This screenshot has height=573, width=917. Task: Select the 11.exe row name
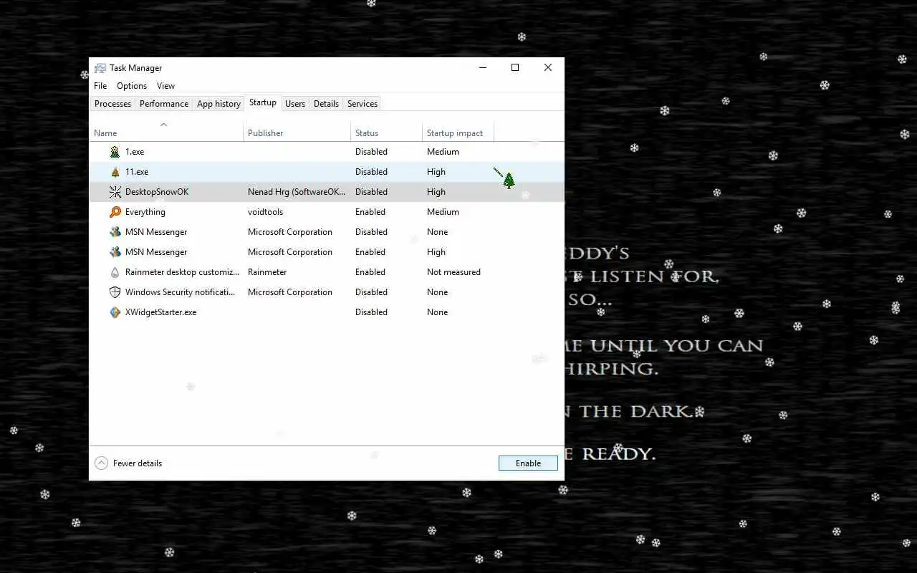point(137,172)
